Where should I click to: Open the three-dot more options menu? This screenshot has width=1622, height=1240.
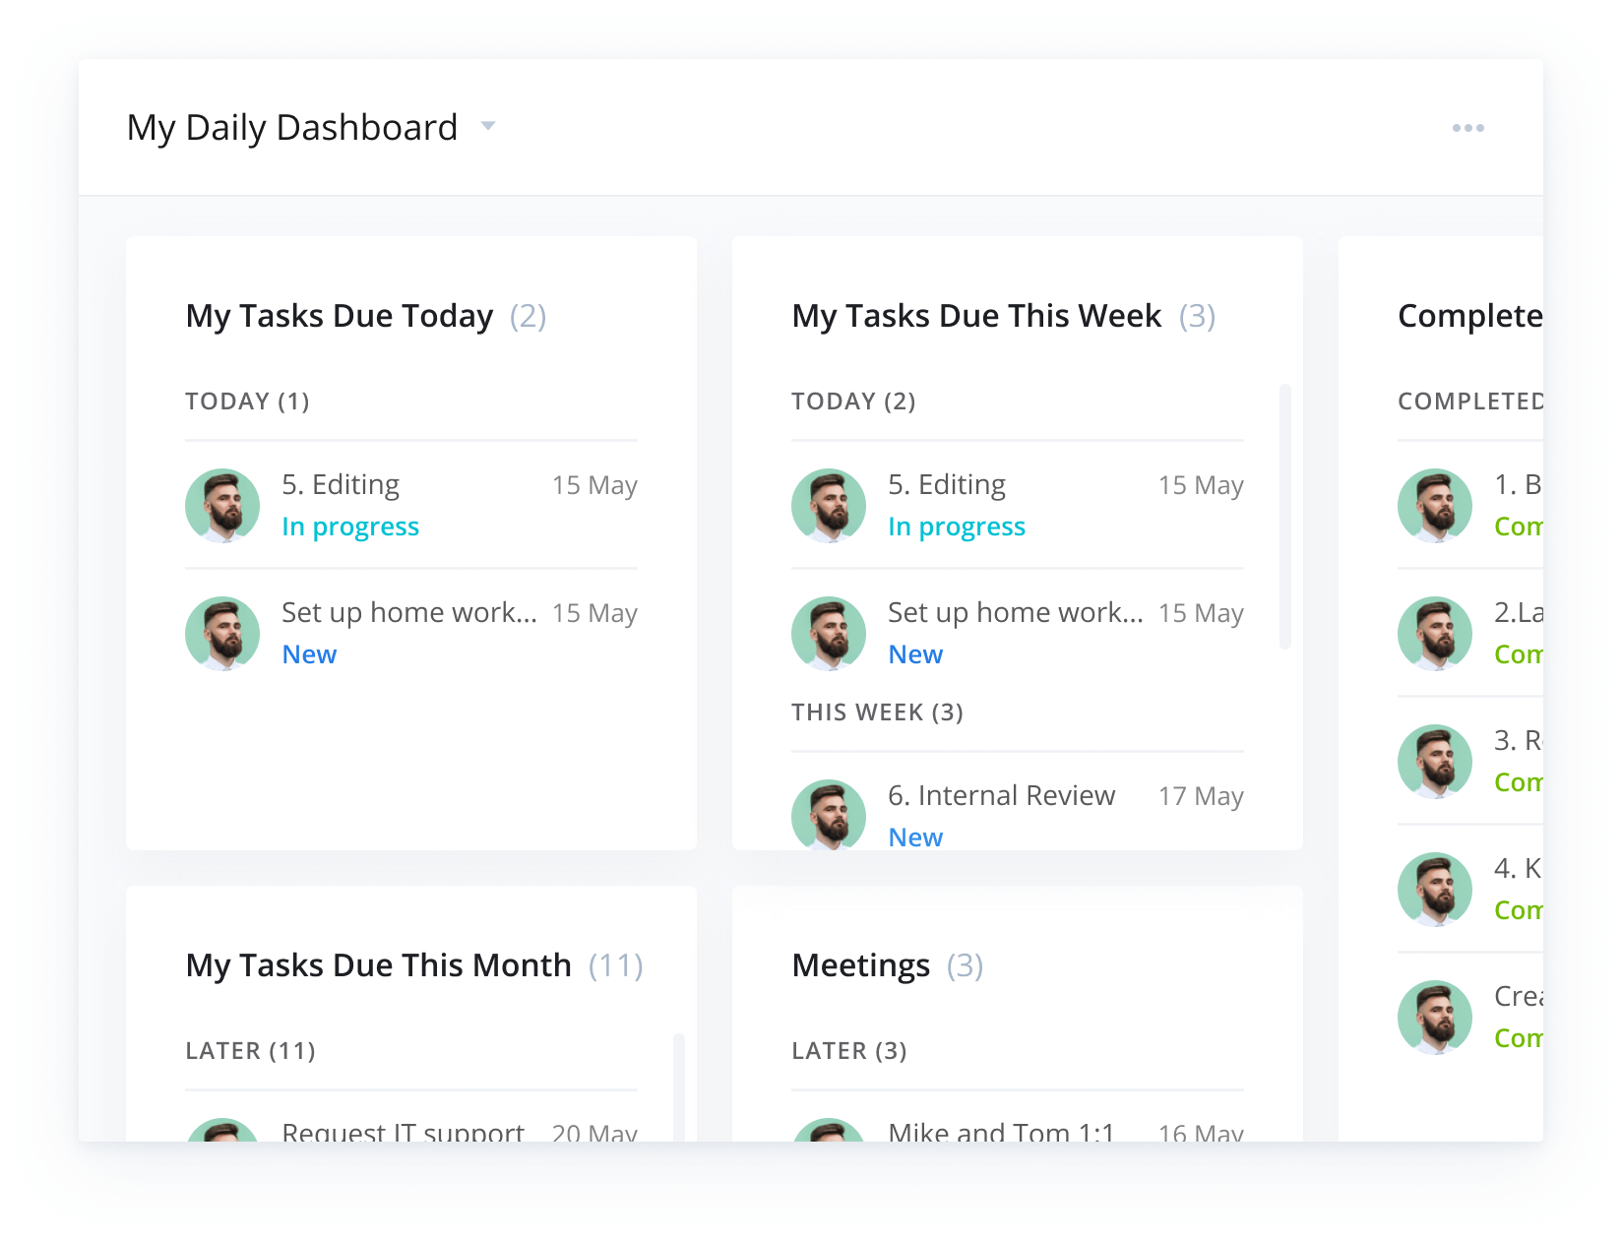(1467, 128)
